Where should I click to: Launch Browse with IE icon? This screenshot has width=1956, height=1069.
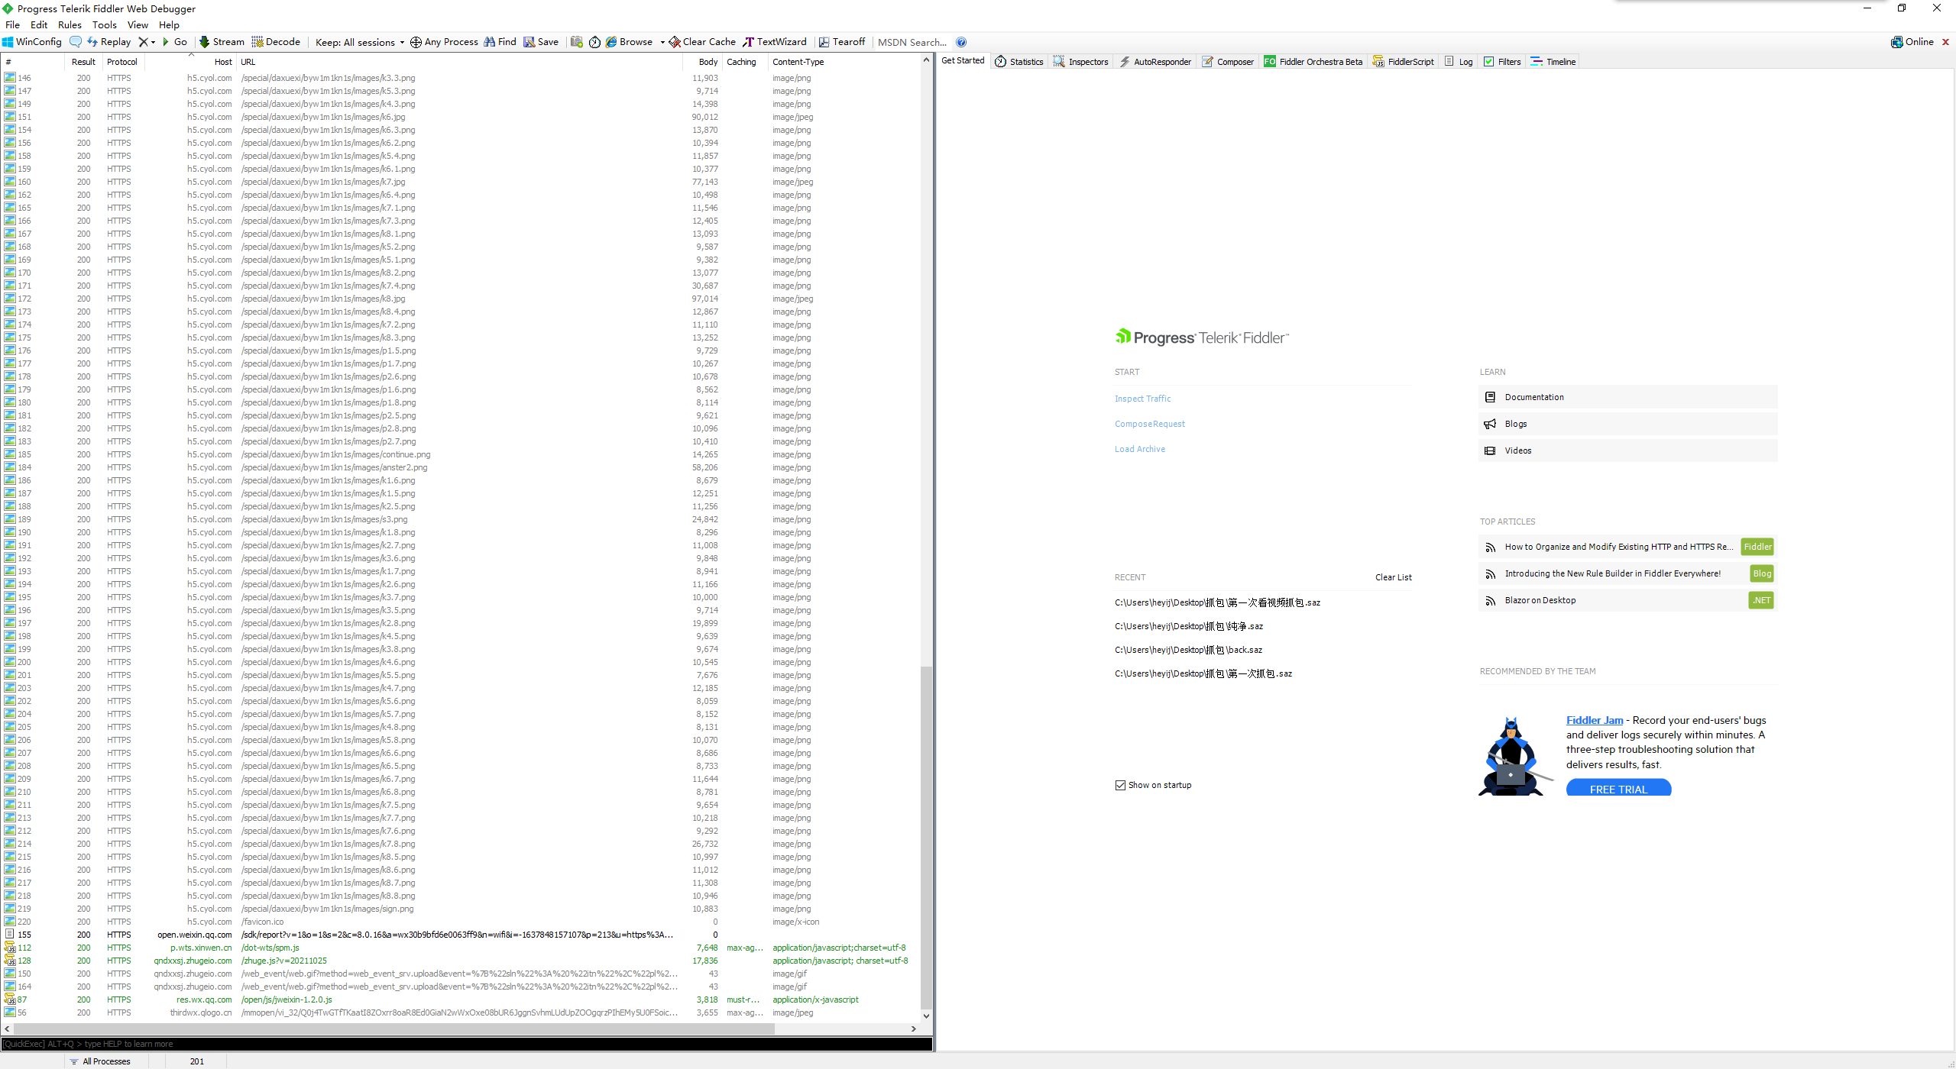click(x=630, y=42)
